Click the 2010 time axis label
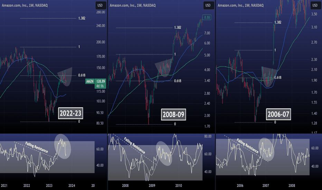322x190 pixels. tap(179, 186)
